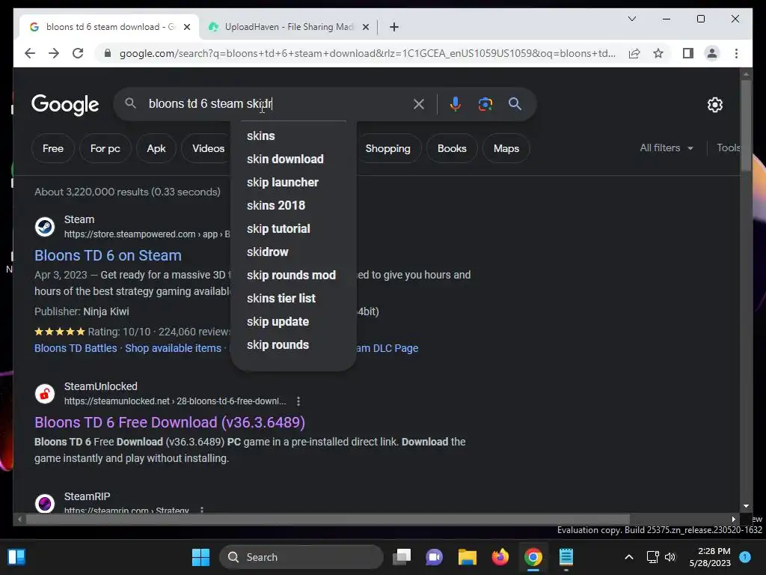Open the Chrome three-dot menu

coord(736,53)
